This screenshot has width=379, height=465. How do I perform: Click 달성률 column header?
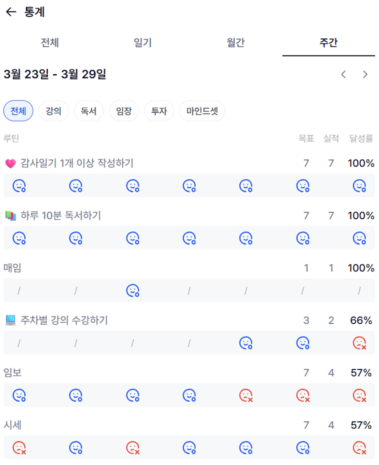point(361,138)
